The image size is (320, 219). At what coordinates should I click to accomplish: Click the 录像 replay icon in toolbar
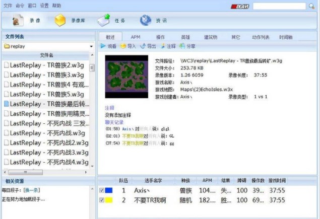(19, 21)
